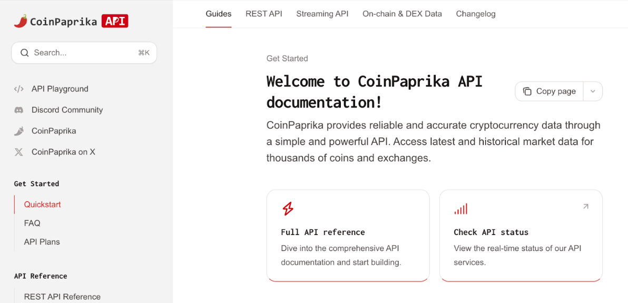Select Quickstart in the sidebar
The image size is (628, 303).
pos(43,204)
